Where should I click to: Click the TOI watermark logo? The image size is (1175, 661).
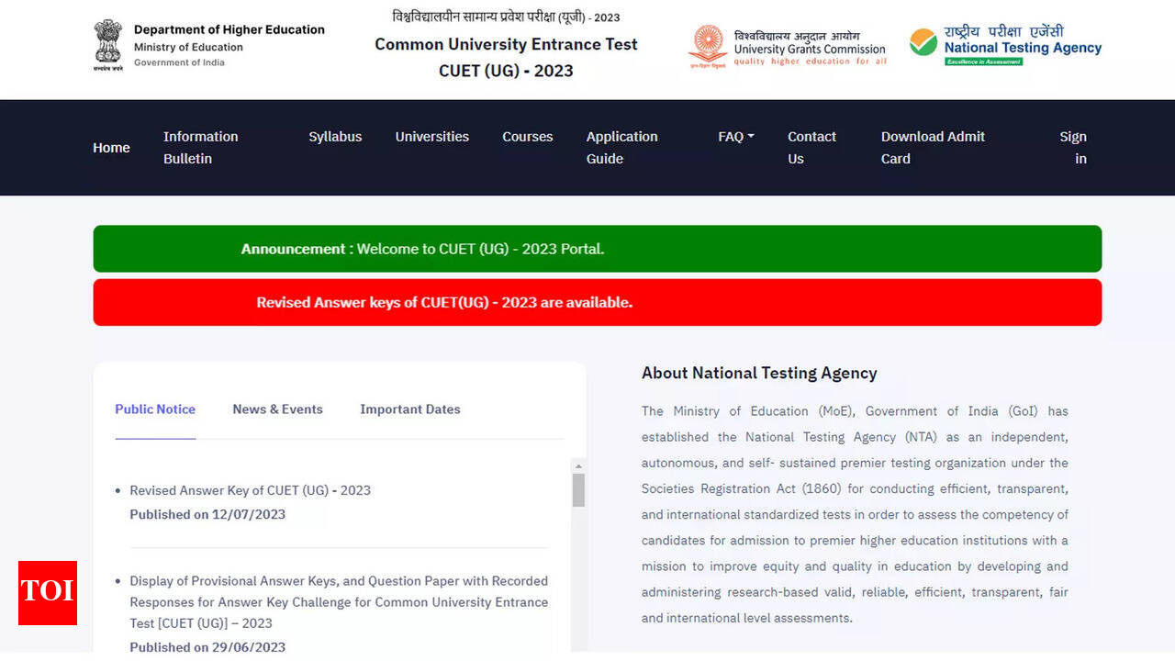tap(48, 592)
